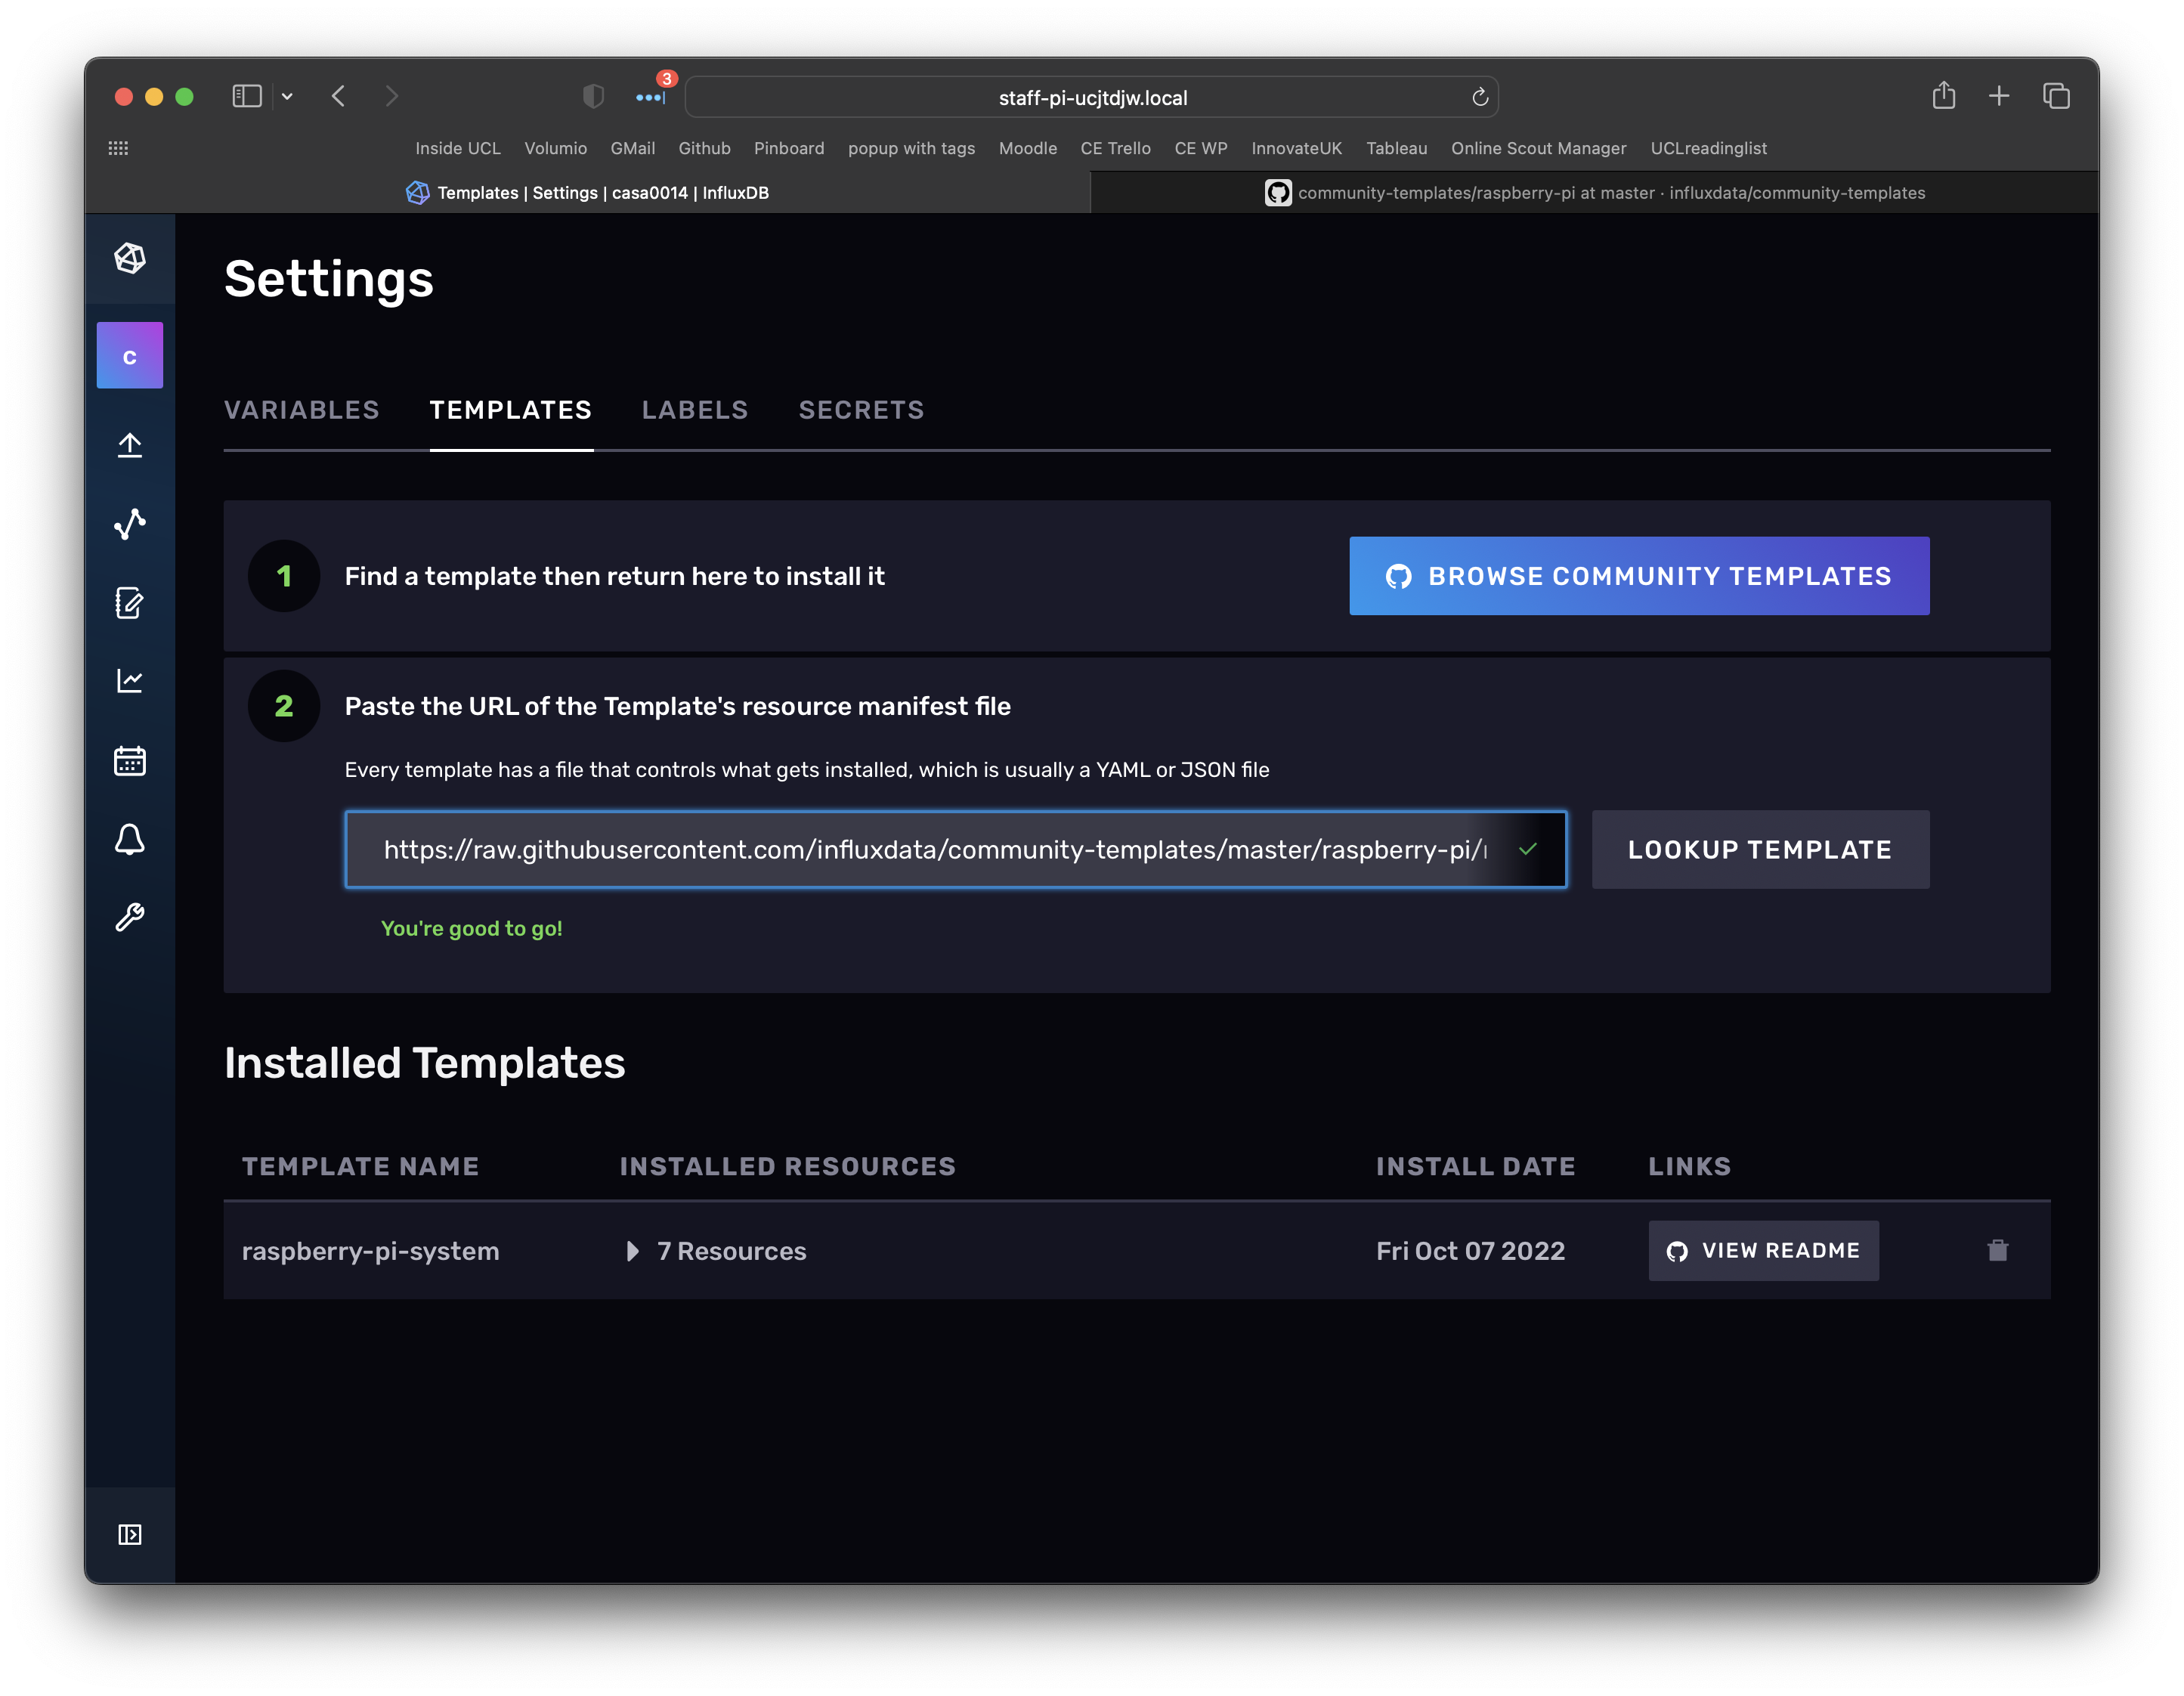Image resolution: width=2184 pixels, height=1696 pixels.
Task: Open a new tab with plus icon
Action: (x=1999, y=96)
